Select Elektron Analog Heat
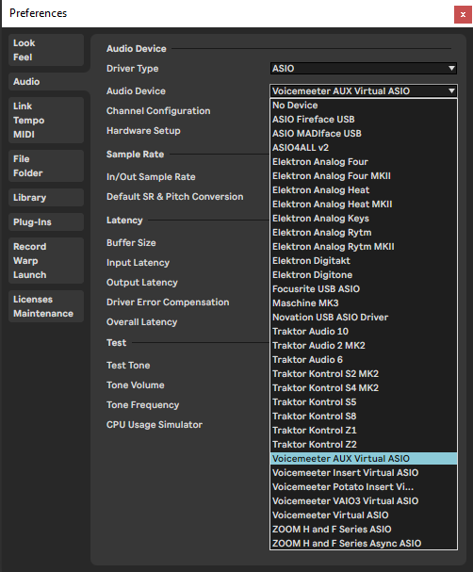Screen dimensions: 473x572 [364, 190]
